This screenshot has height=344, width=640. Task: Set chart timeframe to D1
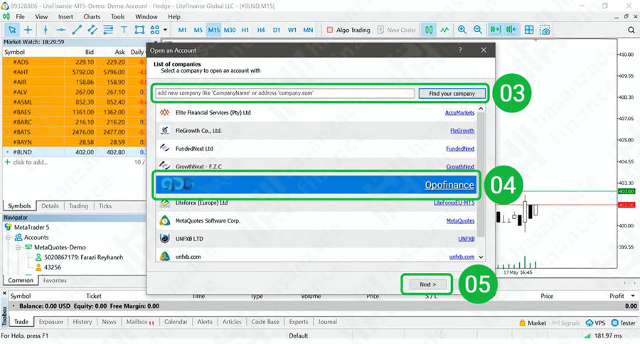coord(277,30)
